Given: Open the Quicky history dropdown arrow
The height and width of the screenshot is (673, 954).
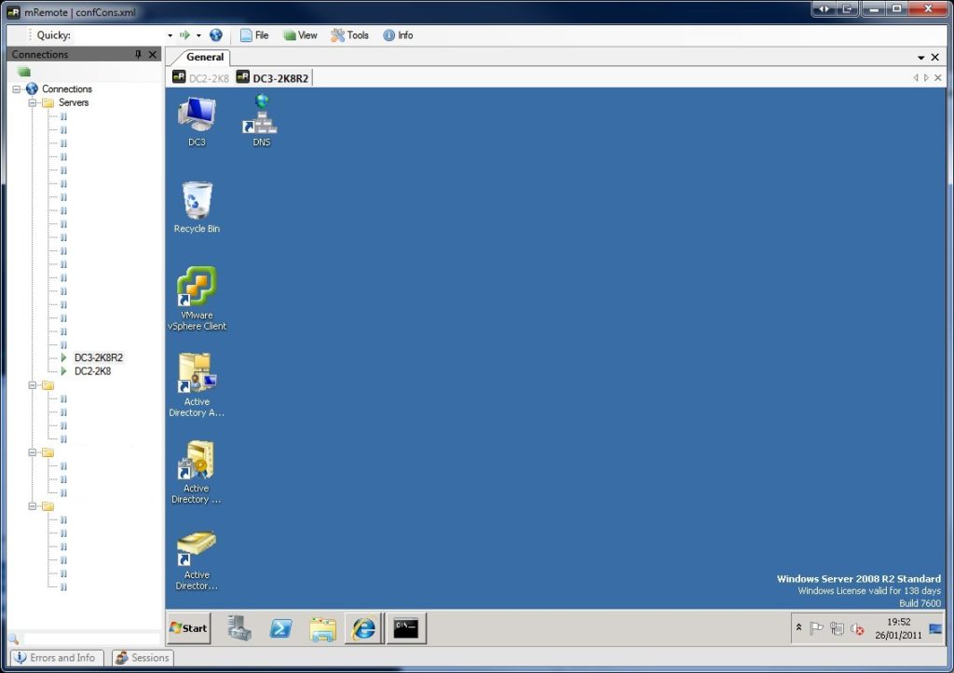Looking at the screenshot, I should 170,36.
